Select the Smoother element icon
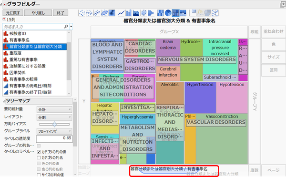286x177 pixels. (x=90, y=13)
